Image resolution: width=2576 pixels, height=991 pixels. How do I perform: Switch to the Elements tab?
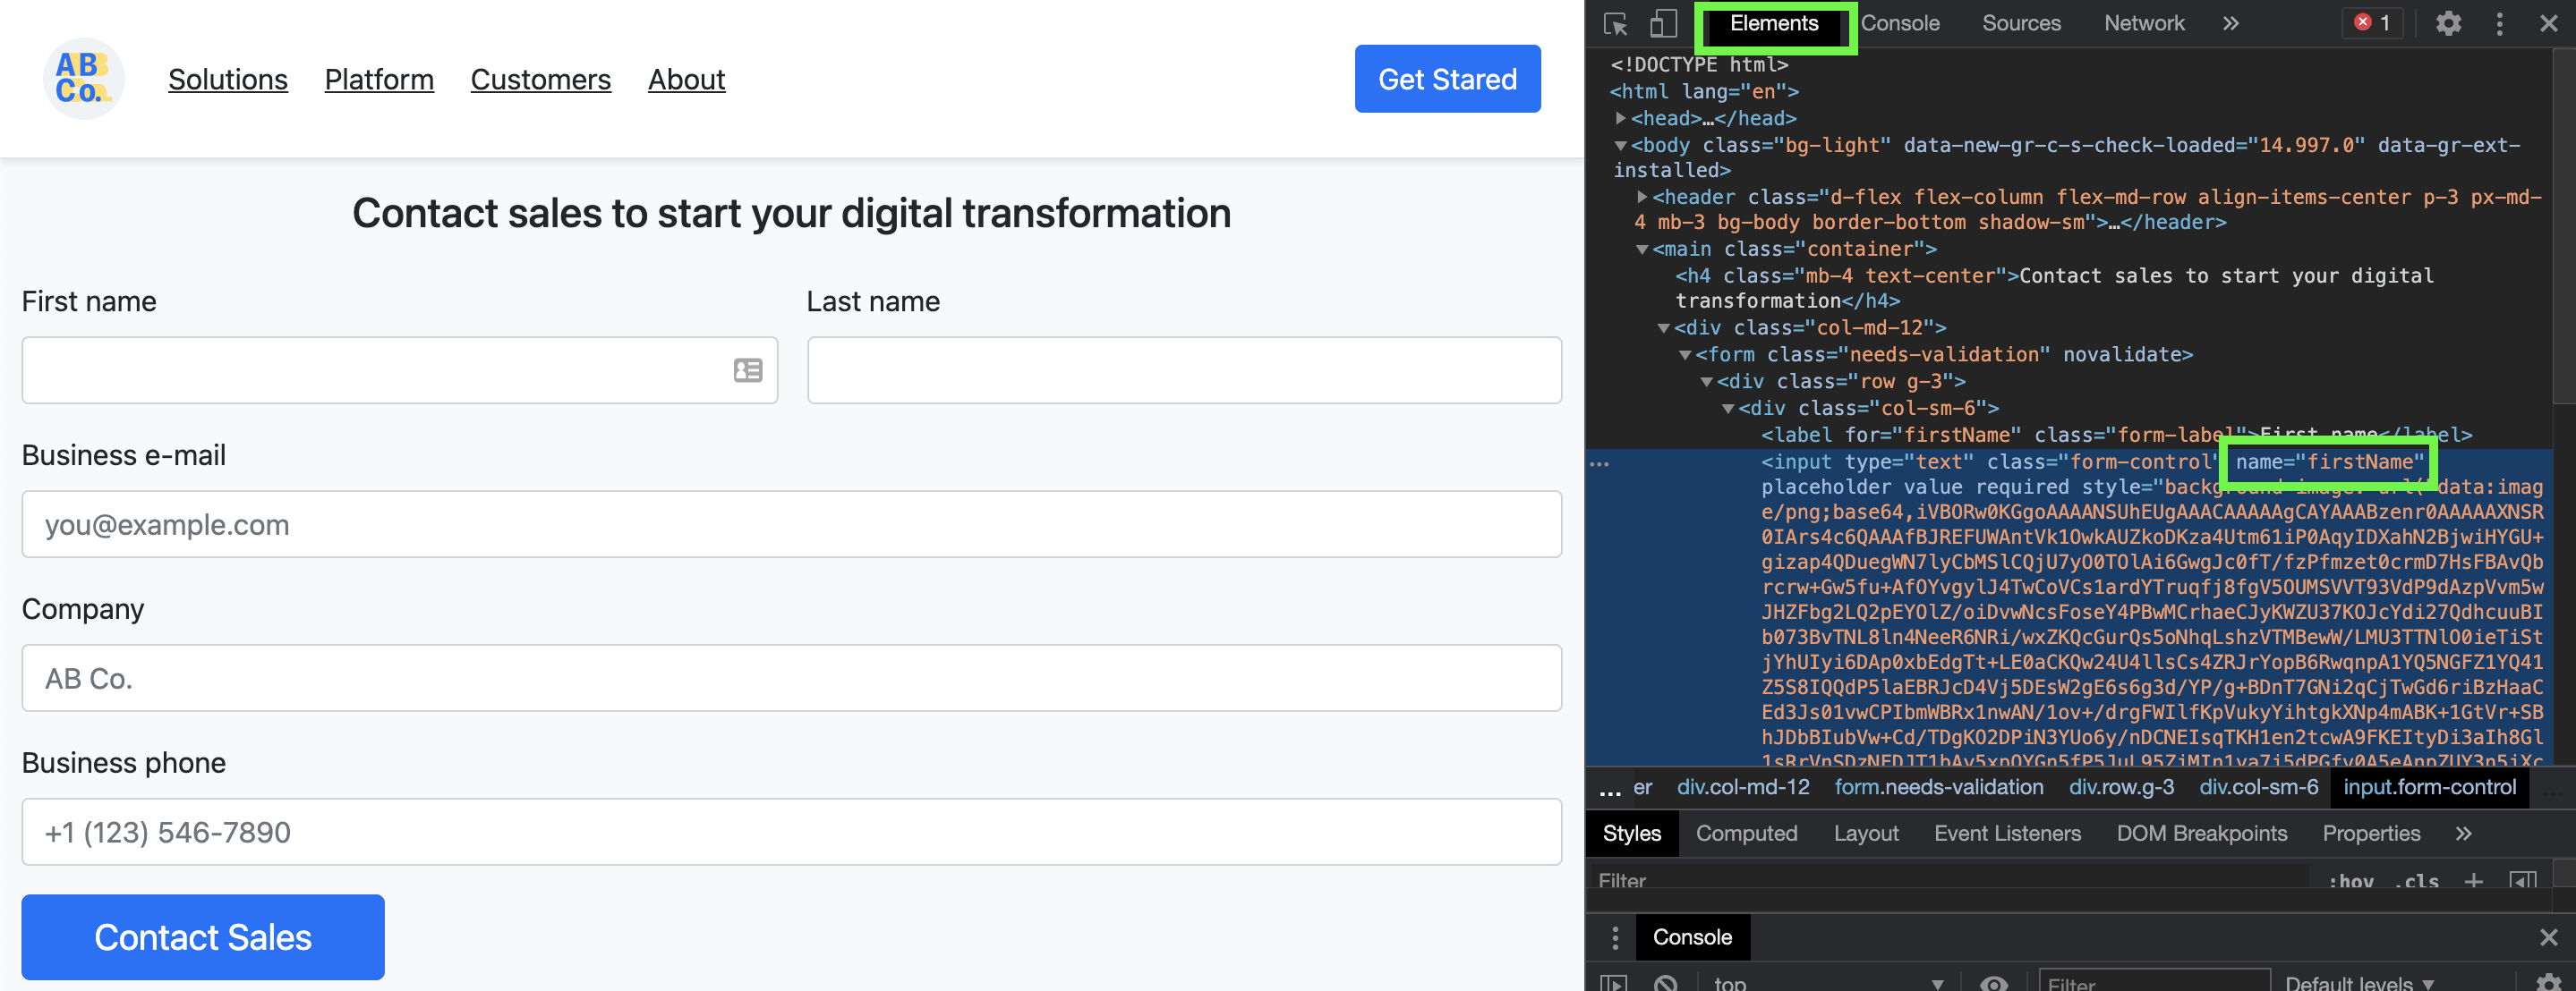1774,23
